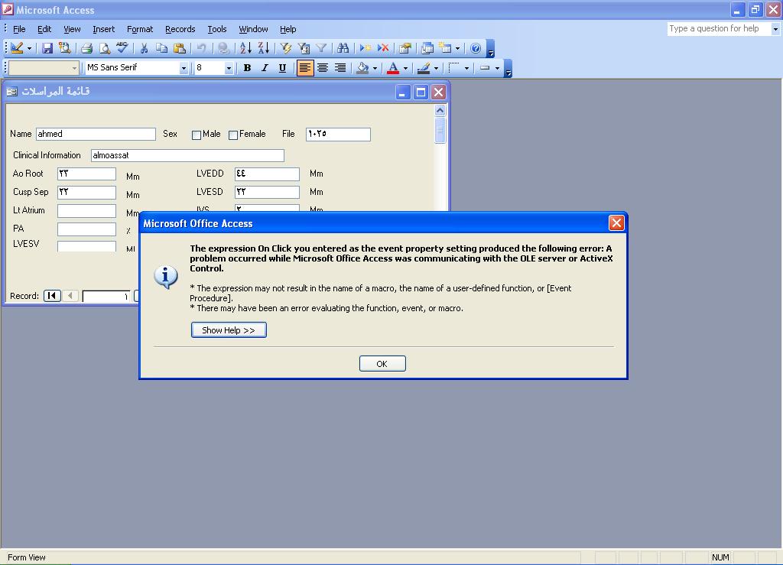Viewport: 783px width, 565px height.
Task: Open Print Preview from the toolbar
Action: coord(104,48)
